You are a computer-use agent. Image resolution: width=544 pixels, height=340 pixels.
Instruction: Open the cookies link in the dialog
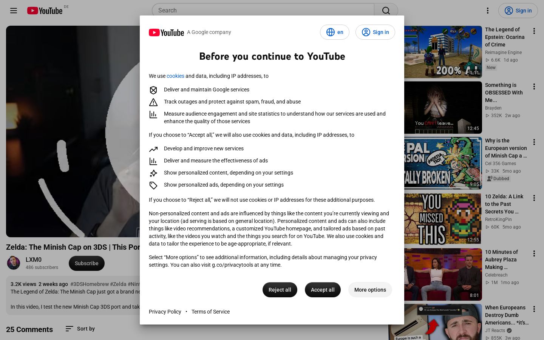click(175, 76)
